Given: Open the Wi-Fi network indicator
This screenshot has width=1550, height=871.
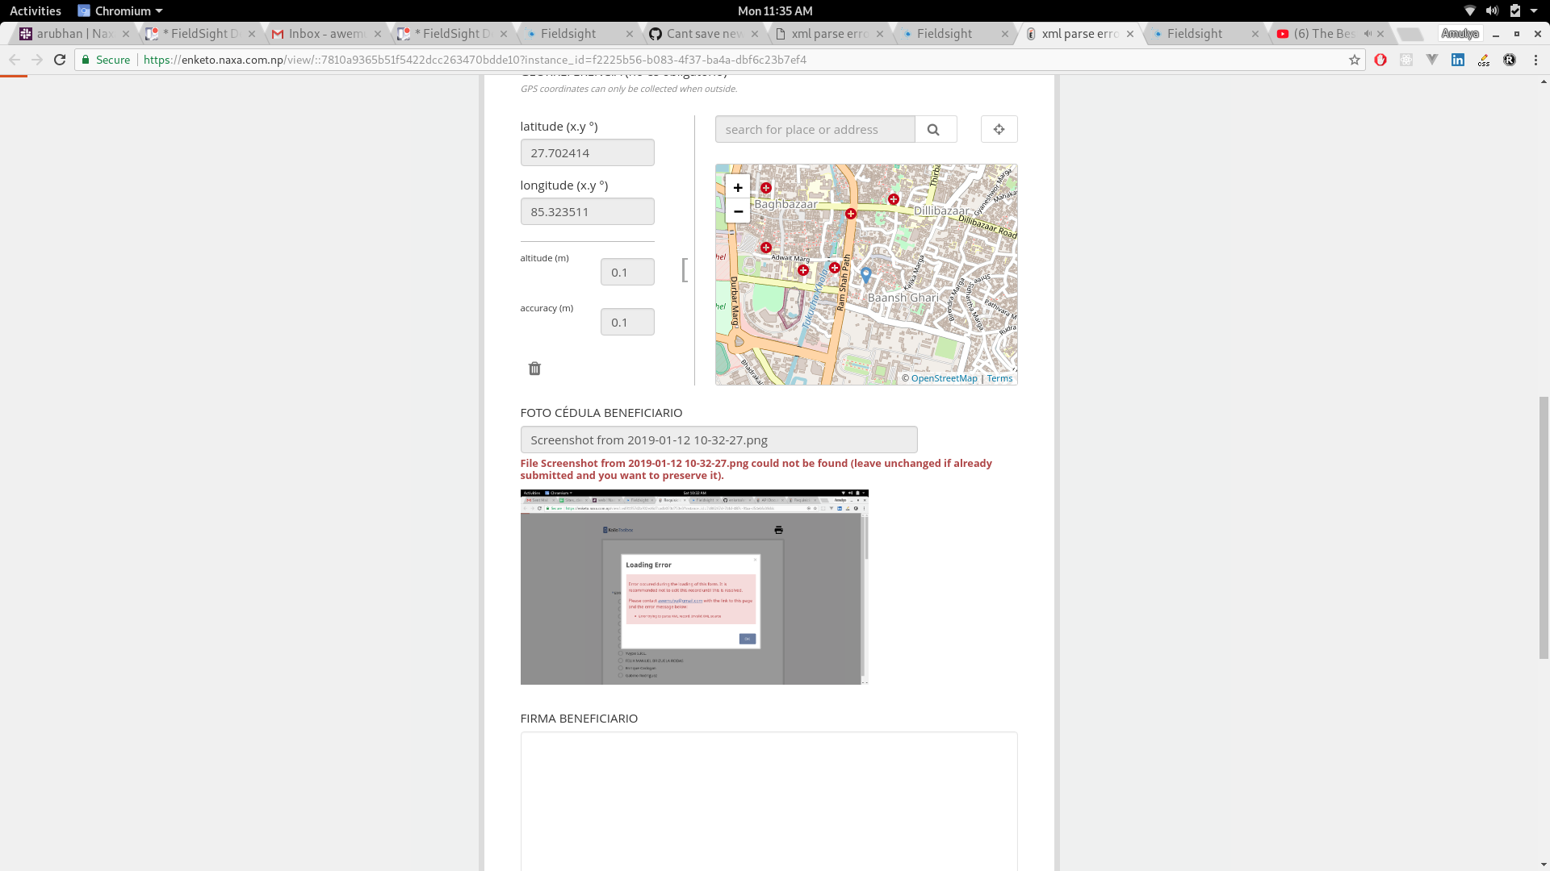Looking at the screenshot, I should (1470, 10).
